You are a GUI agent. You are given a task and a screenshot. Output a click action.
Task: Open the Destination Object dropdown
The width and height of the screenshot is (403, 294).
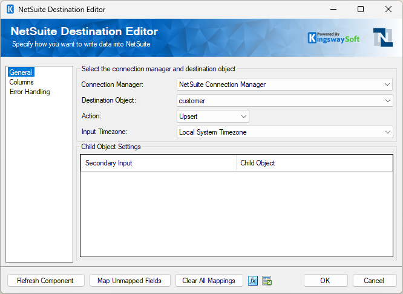284,101
